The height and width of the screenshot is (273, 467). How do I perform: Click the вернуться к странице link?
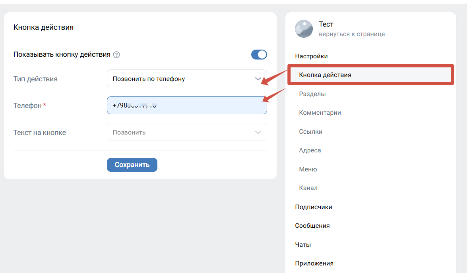(x=352, y=34)
